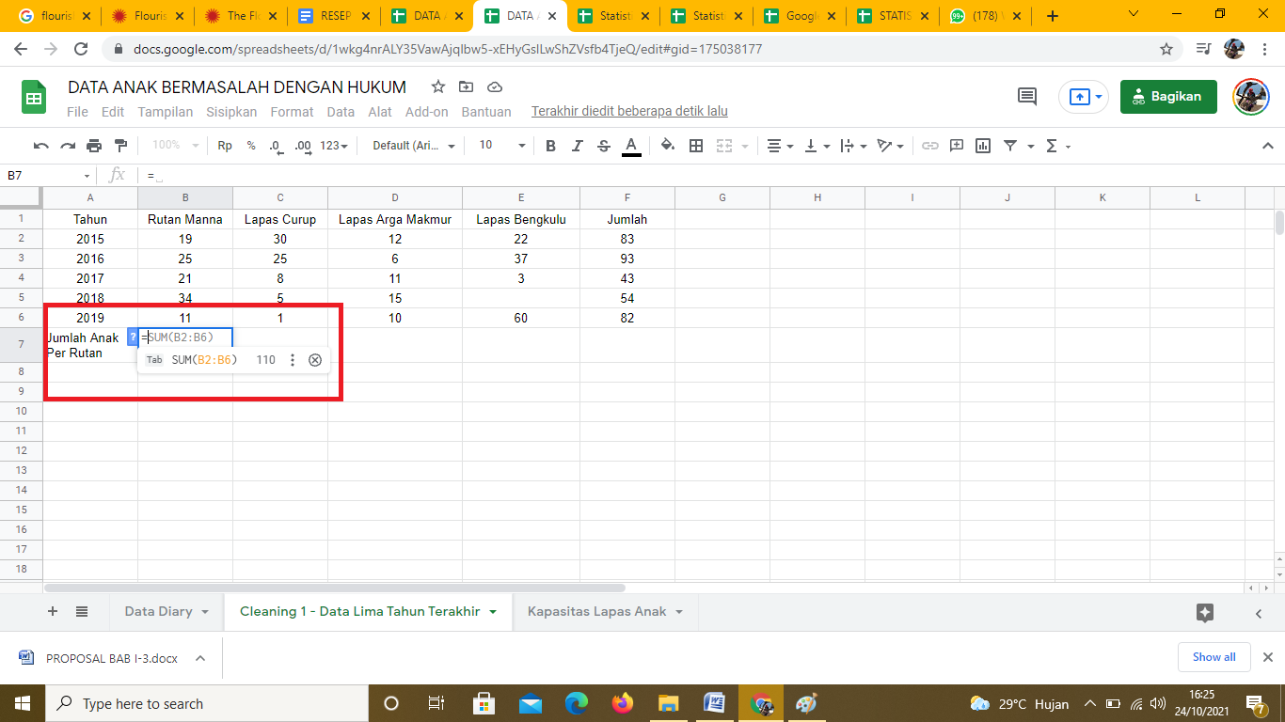Click the Windows taskbar search box
The image size is (1285, 722).
pos(207,703)
